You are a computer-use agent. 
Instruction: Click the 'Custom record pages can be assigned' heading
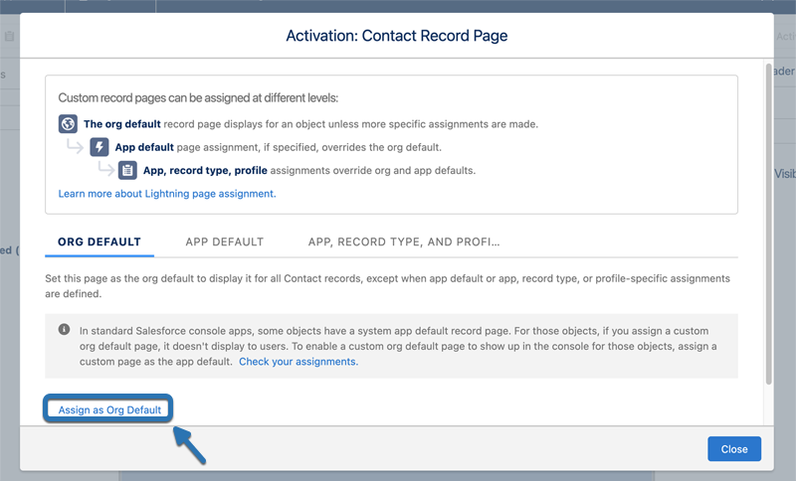(x=198, y=98)
